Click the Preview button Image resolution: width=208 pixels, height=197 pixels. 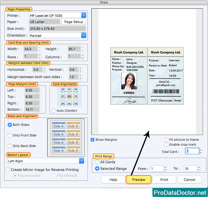(x=139, y=180)
